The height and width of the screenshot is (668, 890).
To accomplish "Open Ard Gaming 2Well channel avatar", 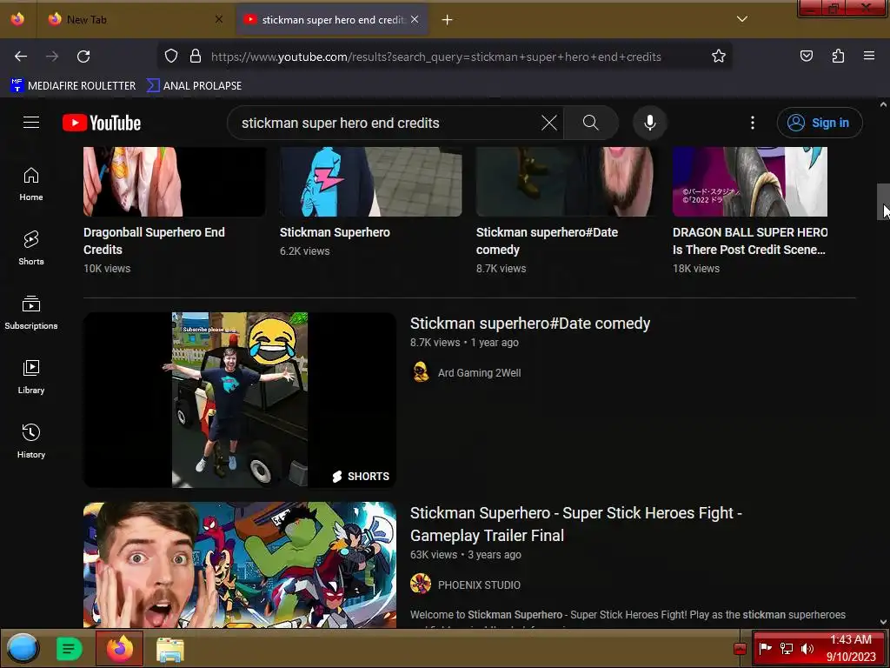I will point(421,372).
